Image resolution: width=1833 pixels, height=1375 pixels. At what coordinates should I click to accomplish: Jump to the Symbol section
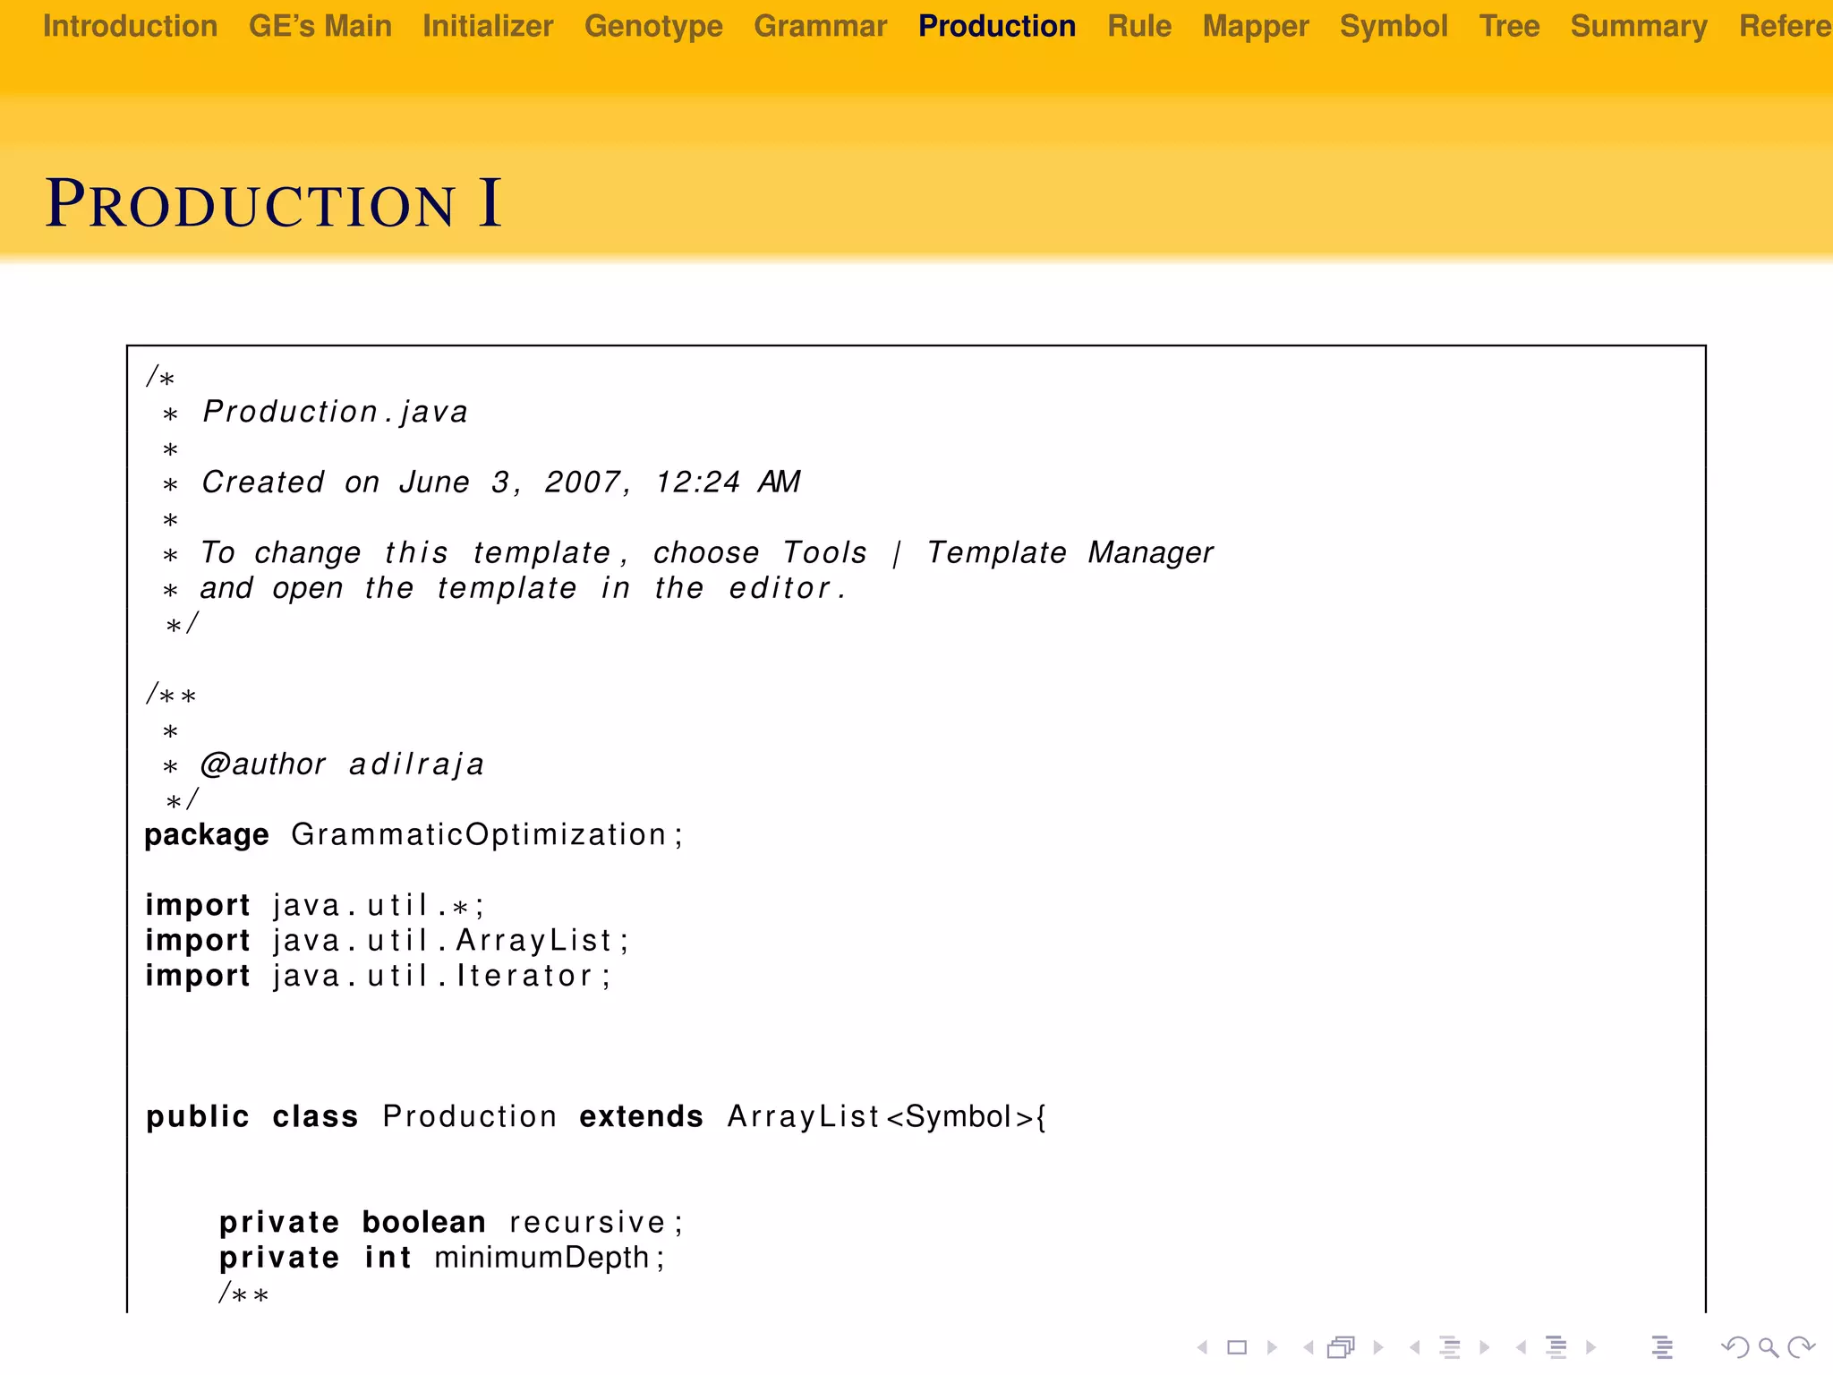(1394, 27)
